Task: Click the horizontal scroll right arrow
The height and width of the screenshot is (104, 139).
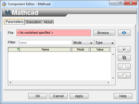Action: click(x=108, y=83)
